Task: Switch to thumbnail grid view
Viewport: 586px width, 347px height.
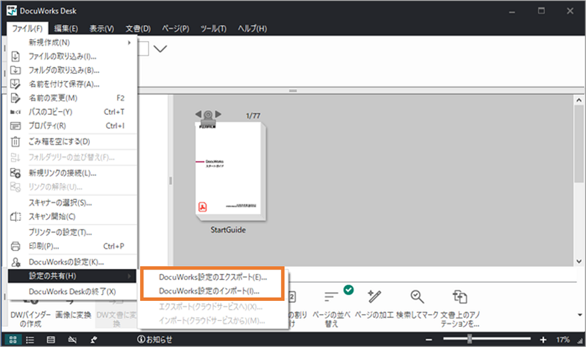Action: (x=13, y=340)
